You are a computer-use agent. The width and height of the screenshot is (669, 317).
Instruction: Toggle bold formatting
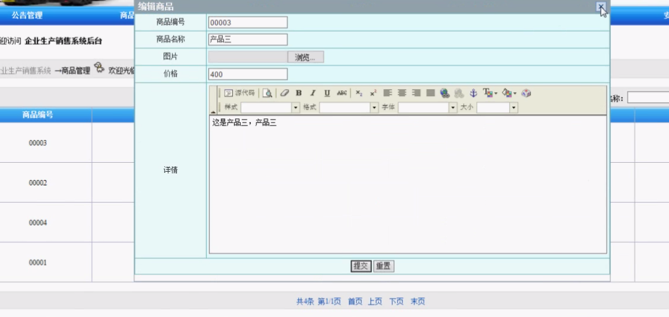(x=299, y=93)
